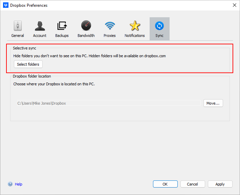Screen dimensions: 240x195
Task: Open the General light-switch icon
Action: click(18, 26)
